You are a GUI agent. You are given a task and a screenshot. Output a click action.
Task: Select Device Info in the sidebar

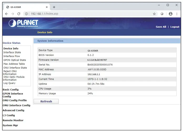pyautogui.click(x=11, y=48)
